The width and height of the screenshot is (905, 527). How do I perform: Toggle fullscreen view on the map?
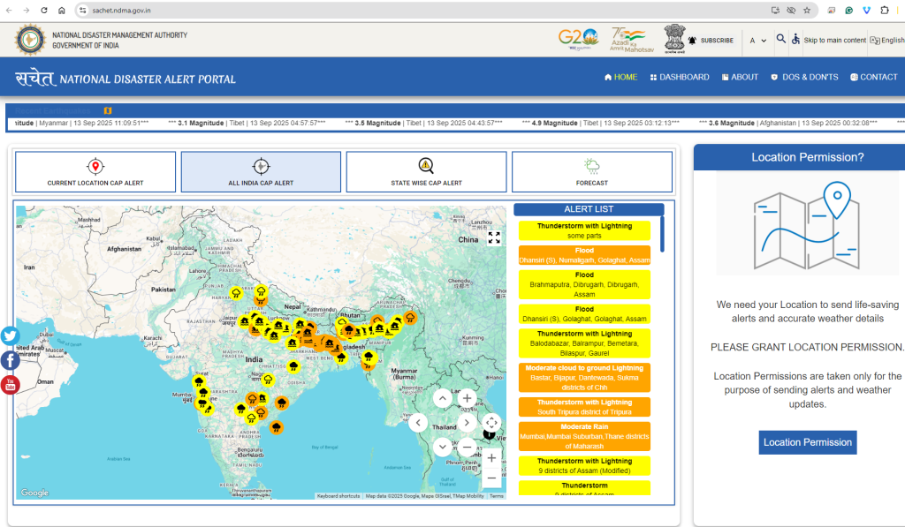(494, 237)
